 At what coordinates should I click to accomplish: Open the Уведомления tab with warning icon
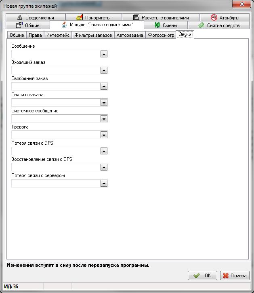pos(36,18)
